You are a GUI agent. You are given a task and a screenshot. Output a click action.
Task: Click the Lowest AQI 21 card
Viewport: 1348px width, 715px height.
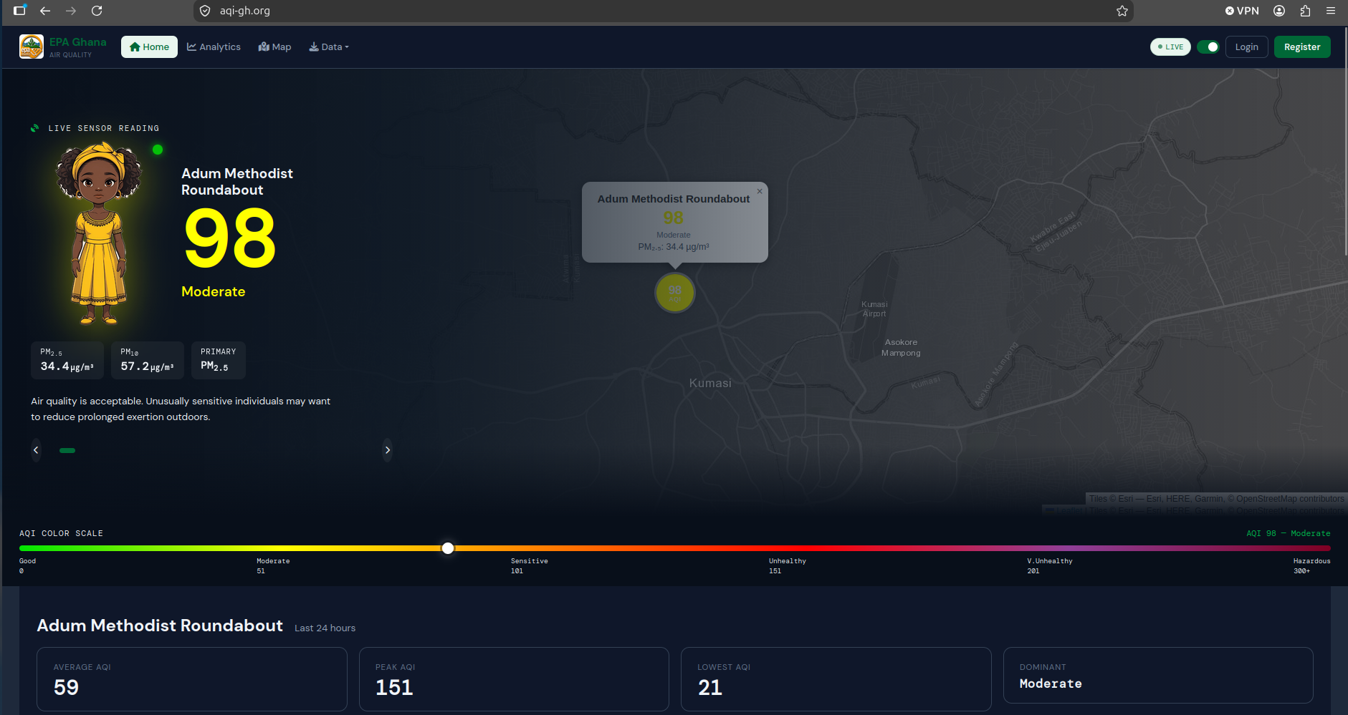(836, 679)
